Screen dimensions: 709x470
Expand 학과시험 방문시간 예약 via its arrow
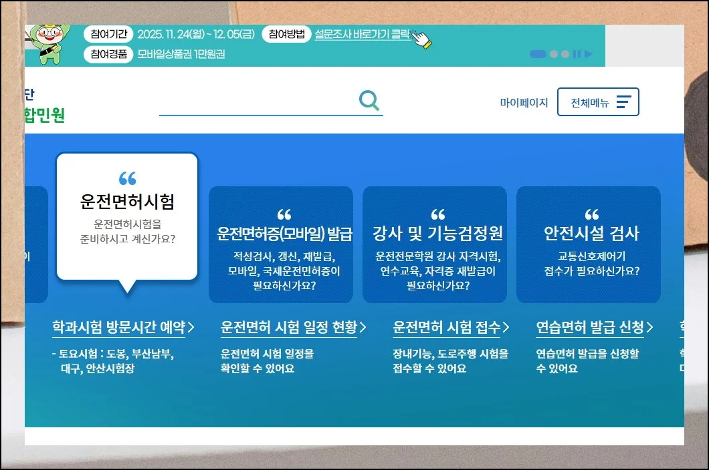click(x=191, y=327)
